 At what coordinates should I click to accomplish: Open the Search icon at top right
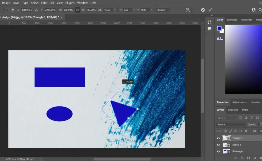[x=260, y=10]
